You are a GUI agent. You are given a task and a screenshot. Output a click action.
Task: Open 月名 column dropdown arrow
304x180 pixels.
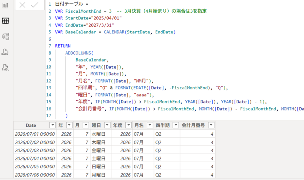click(150, 125)
